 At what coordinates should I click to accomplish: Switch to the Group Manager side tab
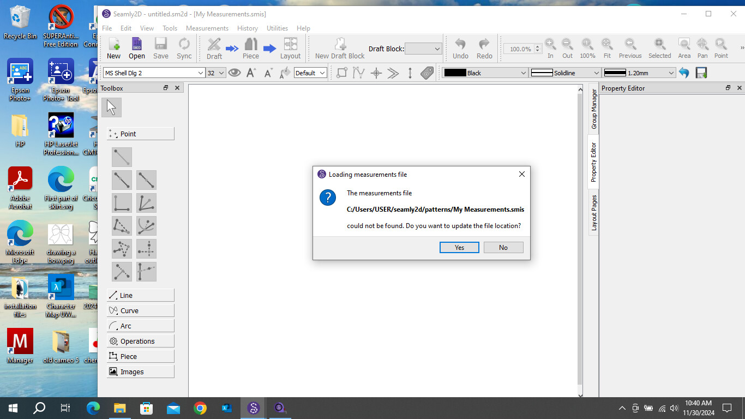(593, 109)
